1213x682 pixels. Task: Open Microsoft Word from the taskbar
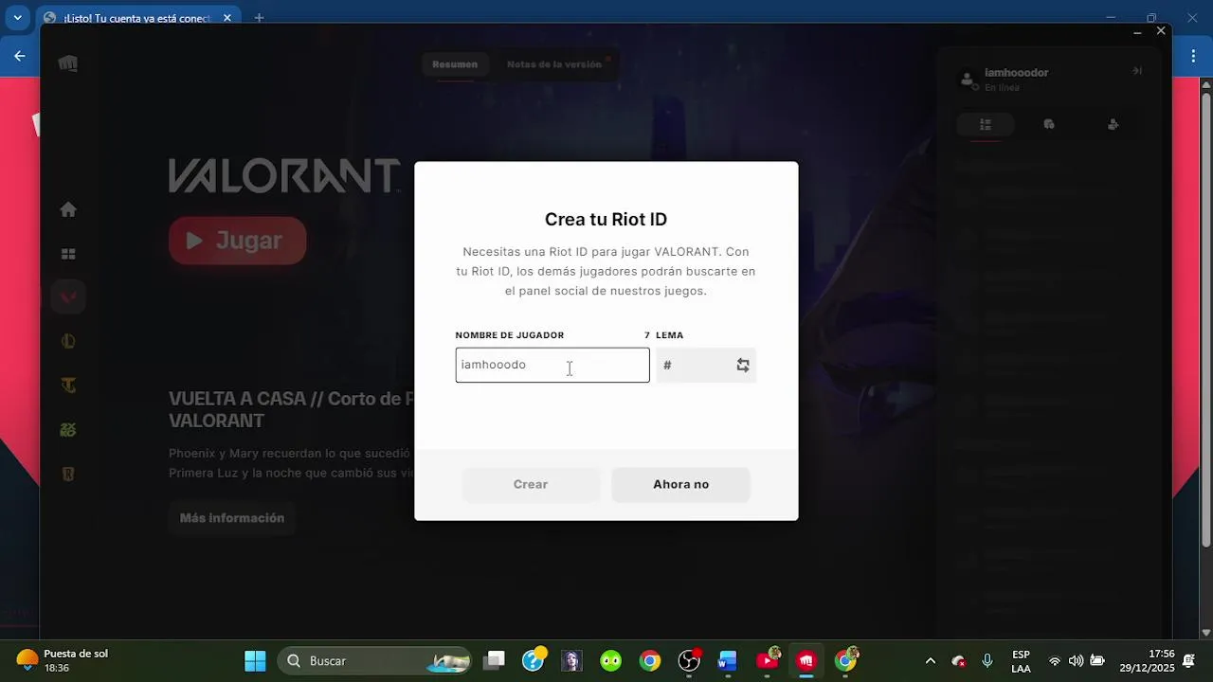click(728, 660)
